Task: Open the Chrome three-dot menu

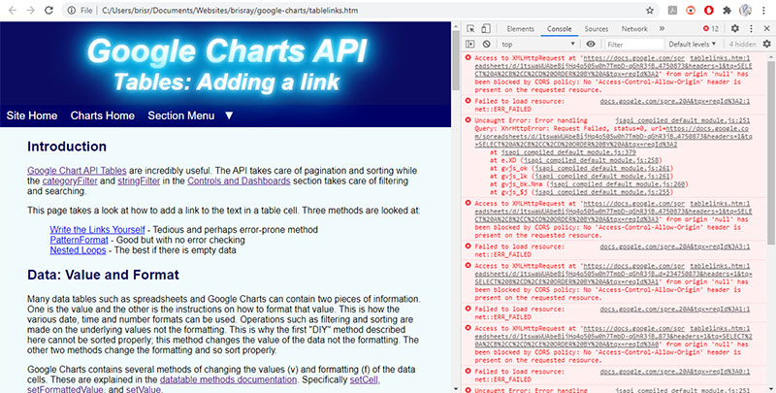Action: pyautogui.click(x=763, y=11)
